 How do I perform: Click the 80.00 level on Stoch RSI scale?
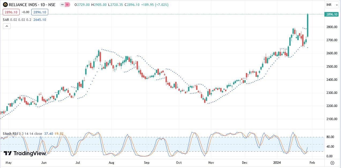tap(330, 137)
